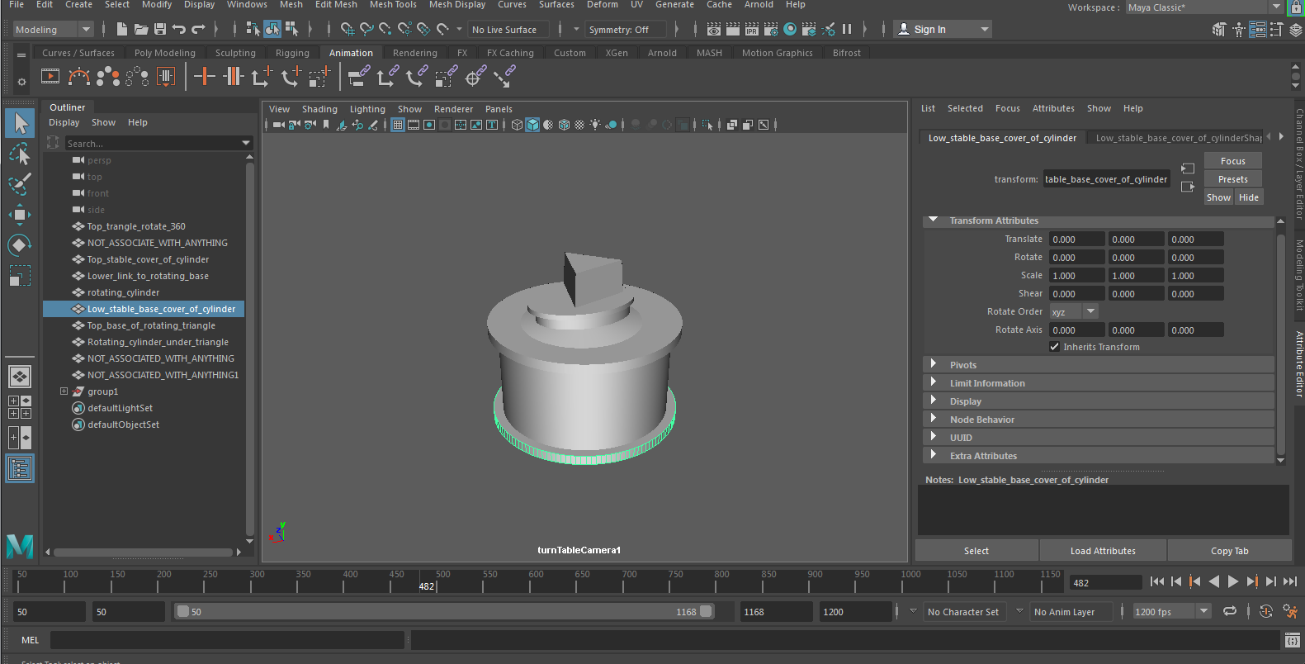
Task: Click the Parent Constraint icon on the shelf
Action: 357,78
